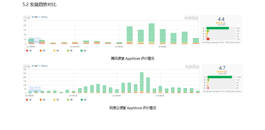Click the undo/reset icon in the 腾讯课堂 chart
Screen dimensions: 265x130
point(25,17)
